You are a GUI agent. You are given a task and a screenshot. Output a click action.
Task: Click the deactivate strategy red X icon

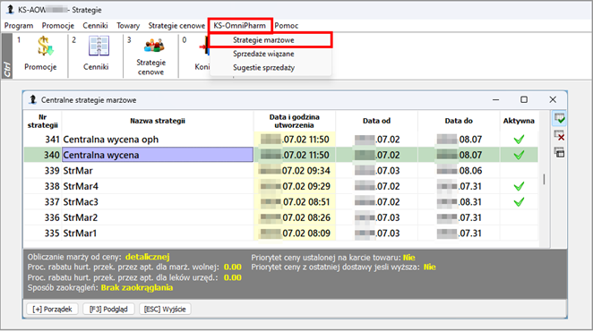559,136
